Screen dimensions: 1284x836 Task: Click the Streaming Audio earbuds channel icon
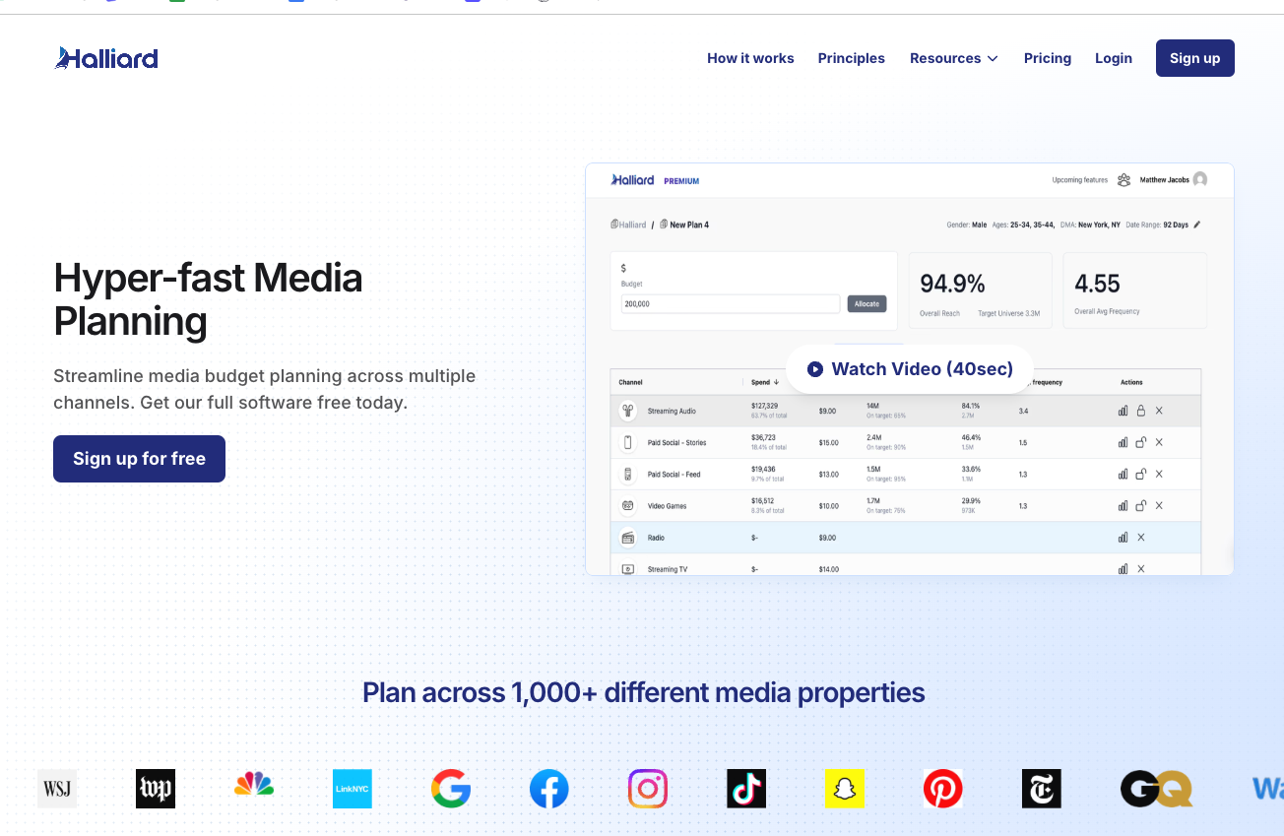point(627,411)
